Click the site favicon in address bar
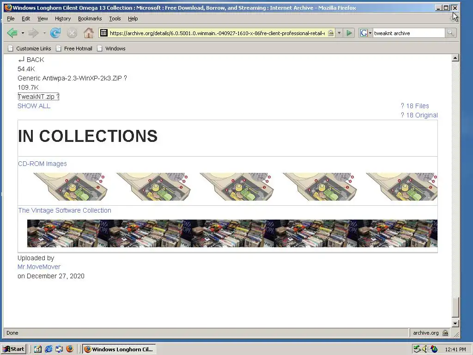The width and height of the screenshot is (473, 355). click(104, 33)
